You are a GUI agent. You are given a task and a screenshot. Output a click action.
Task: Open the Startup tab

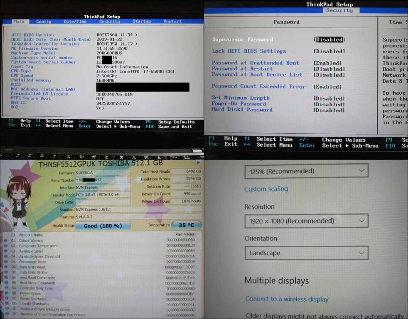(x=142, y=21)
